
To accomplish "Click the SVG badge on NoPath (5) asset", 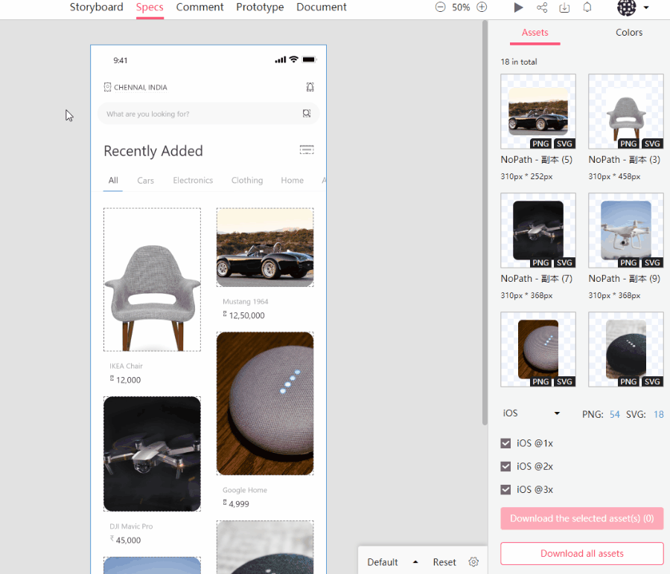I will [564, 143].
